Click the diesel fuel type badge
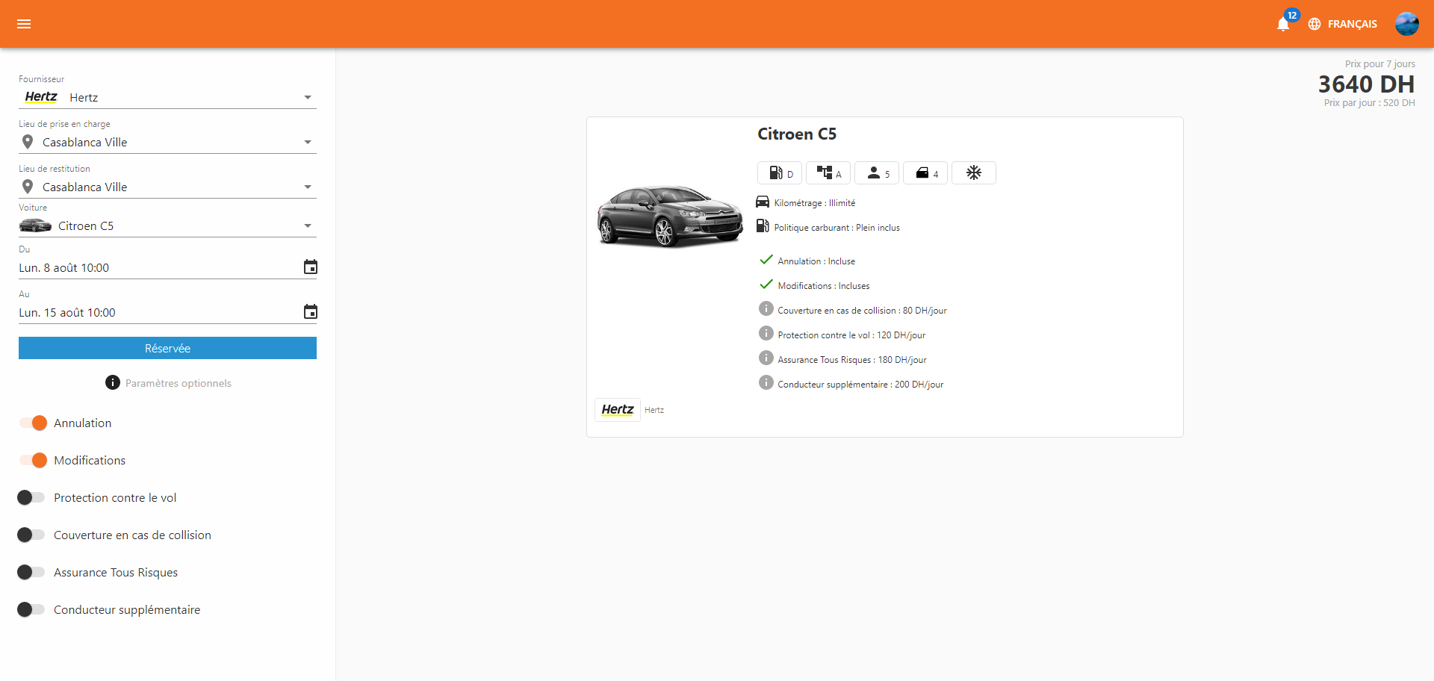 780,172
